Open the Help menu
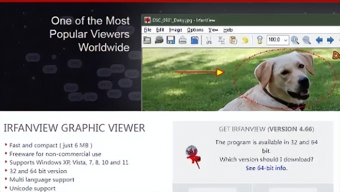 coord(228,30)
